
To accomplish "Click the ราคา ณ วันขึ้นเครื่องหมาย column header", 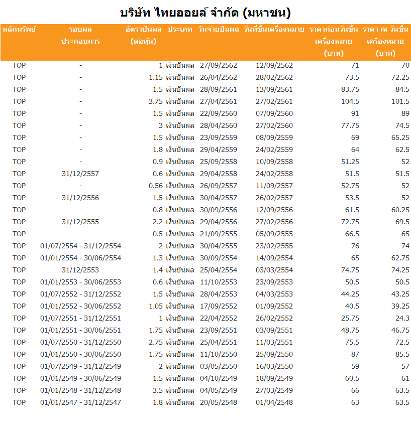I will [x=385, y=41].
